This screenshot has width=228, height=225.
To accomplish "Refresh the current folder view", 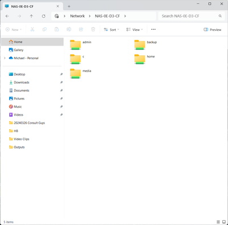I will point(43,16).
